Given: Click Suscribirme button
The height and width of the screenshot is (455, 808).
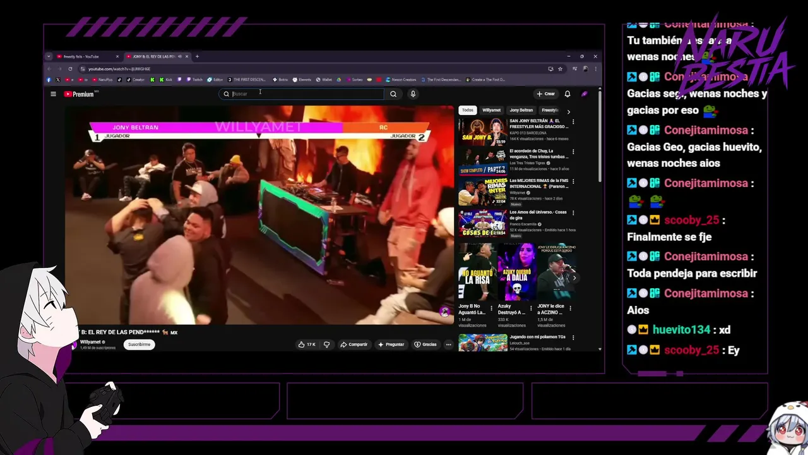Looking at the screenshot, I should [x=139, y=344].
